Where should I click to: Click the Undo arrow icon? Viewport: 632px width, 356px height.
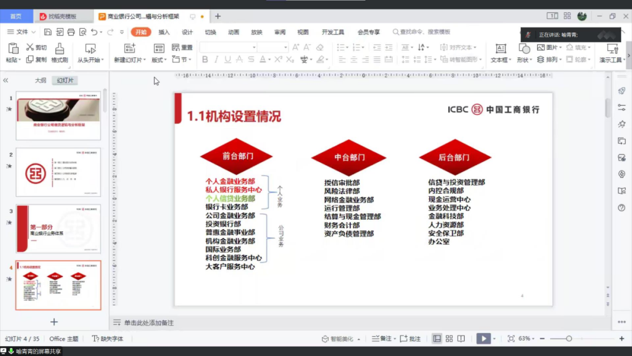(x=94, y=32)
